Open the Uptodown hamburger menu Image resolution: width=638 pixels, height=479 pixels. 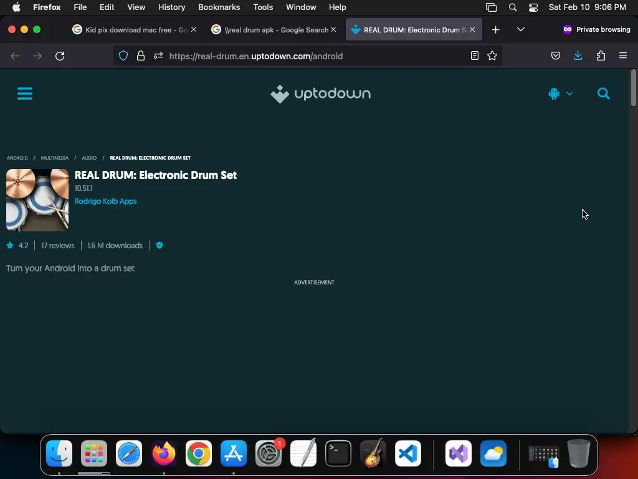tap(25, 94)
